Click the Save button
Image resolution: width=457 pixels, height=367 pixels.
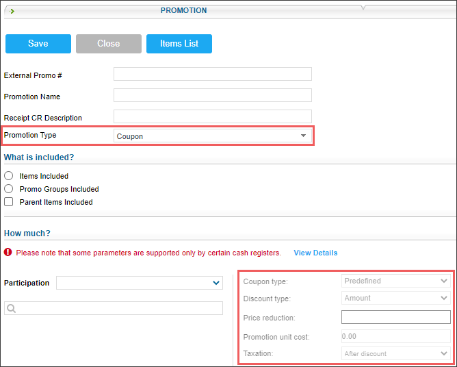pyautogui.click(x=38, y=44)
